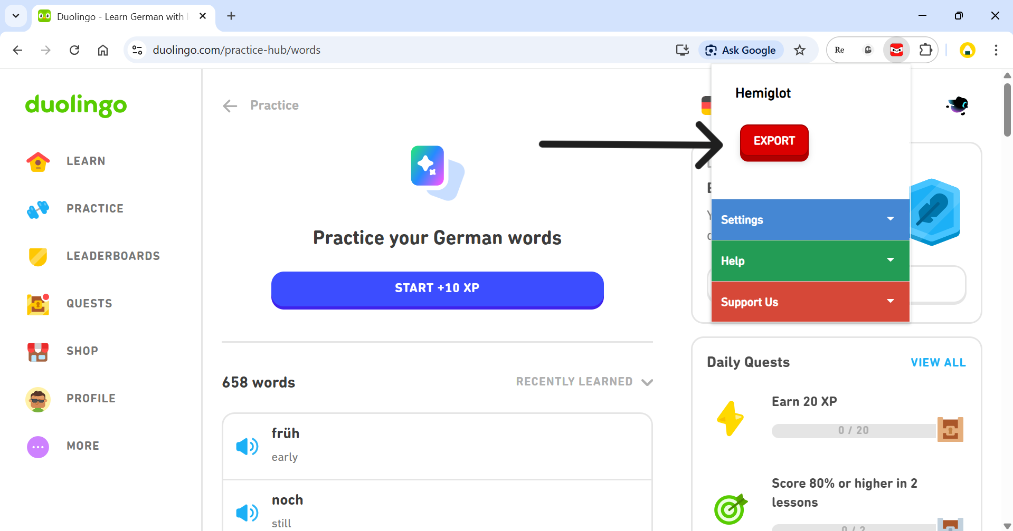Image resolution: width=1013 pixels, height=531 pixels.
Task: Open the Chrome three-dot menu
Action: [996, 50]
